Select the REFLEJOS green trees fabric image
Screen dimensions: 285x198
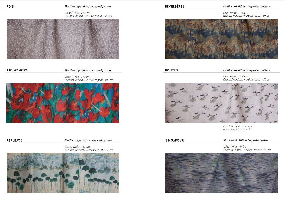63,173
